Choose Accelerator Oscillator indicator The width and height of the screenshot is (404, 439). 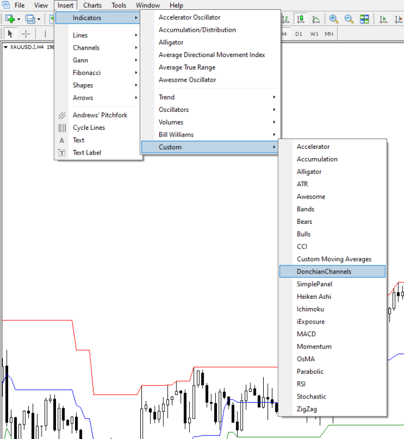coord(189,17)
